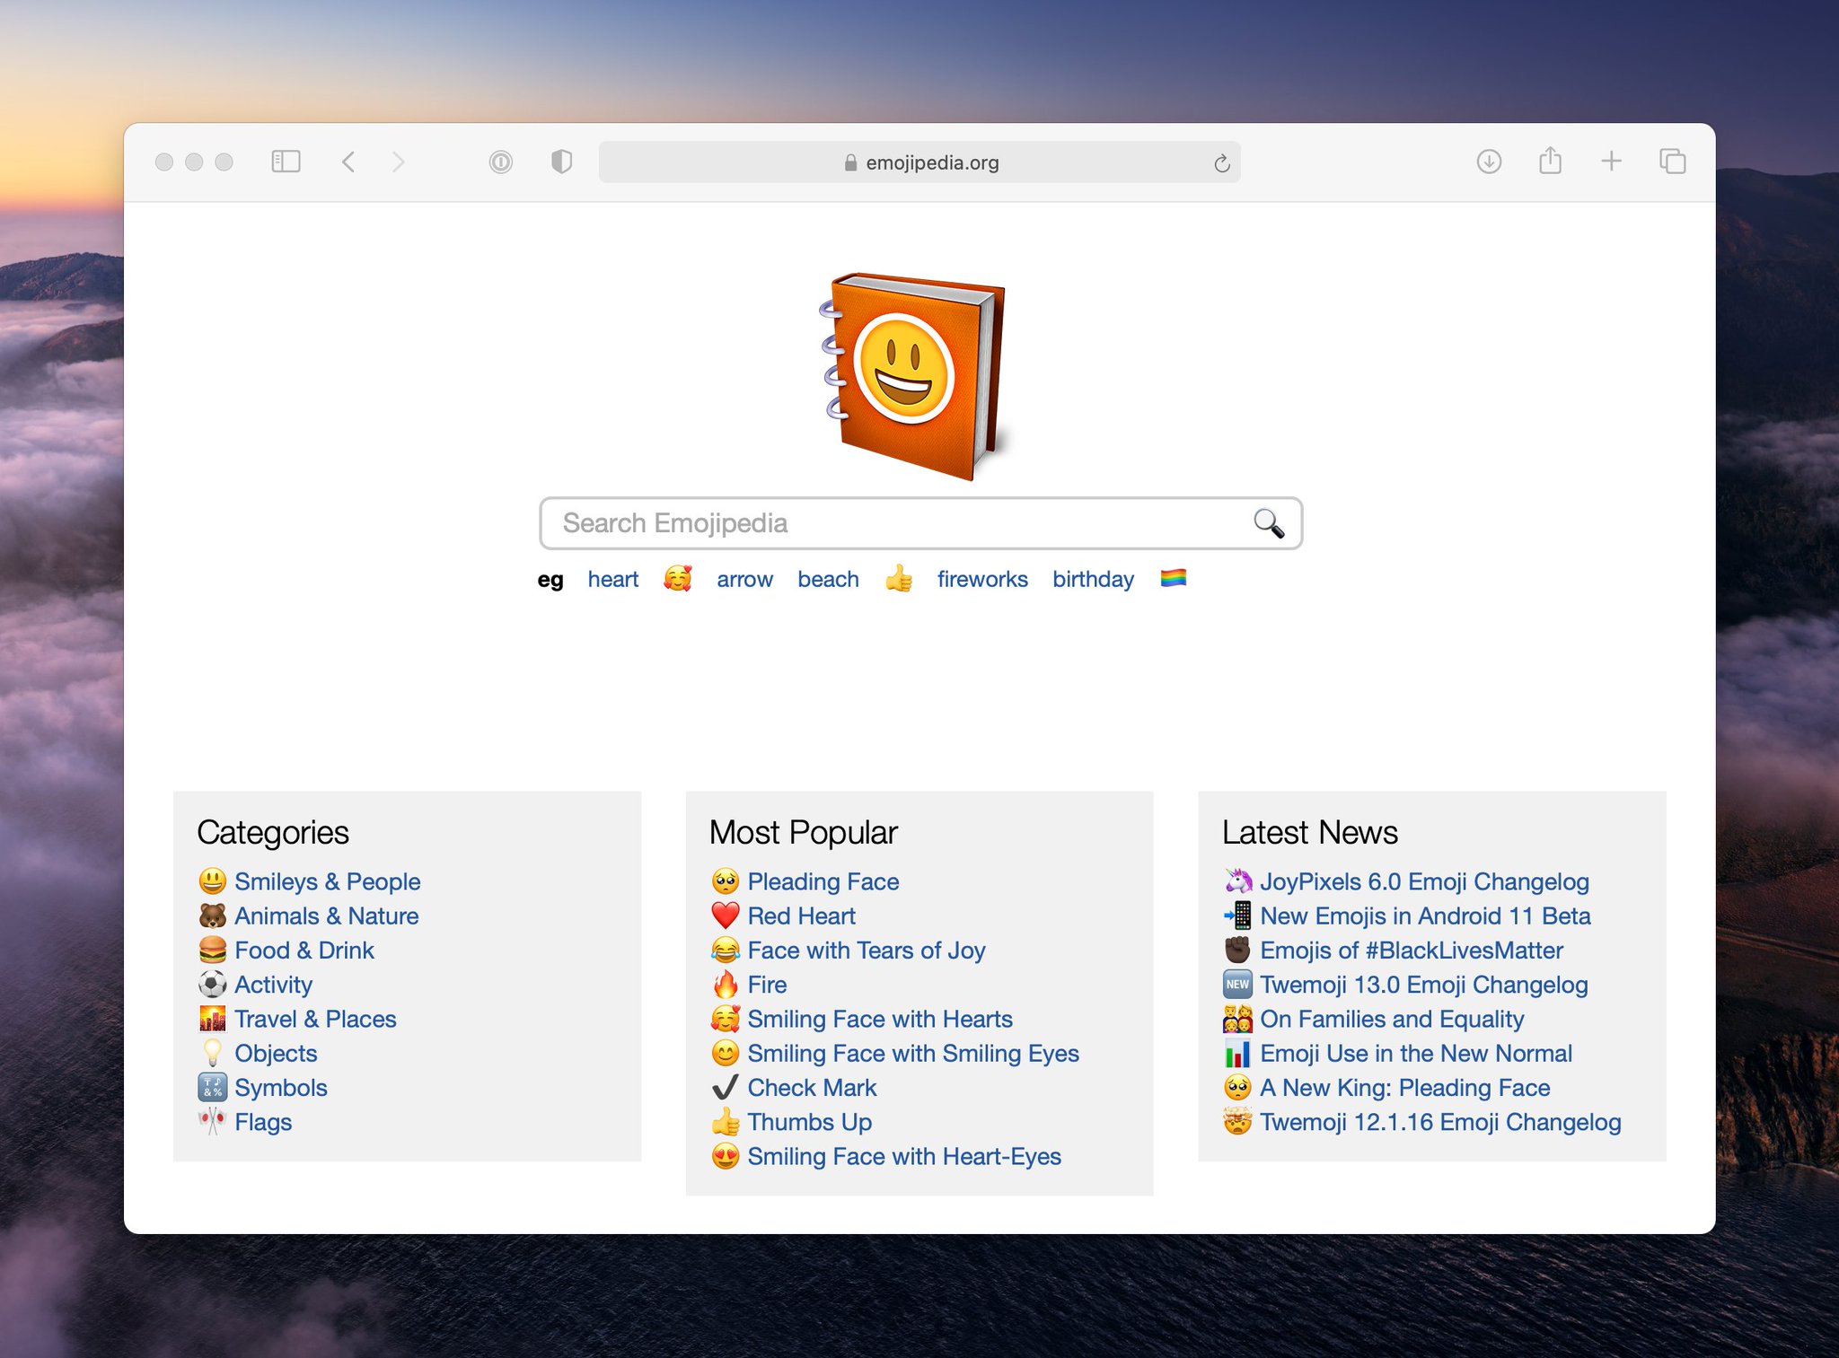Click the emojipedia.org address bar
1839x1358 pixels.
(x=920, y=162)
